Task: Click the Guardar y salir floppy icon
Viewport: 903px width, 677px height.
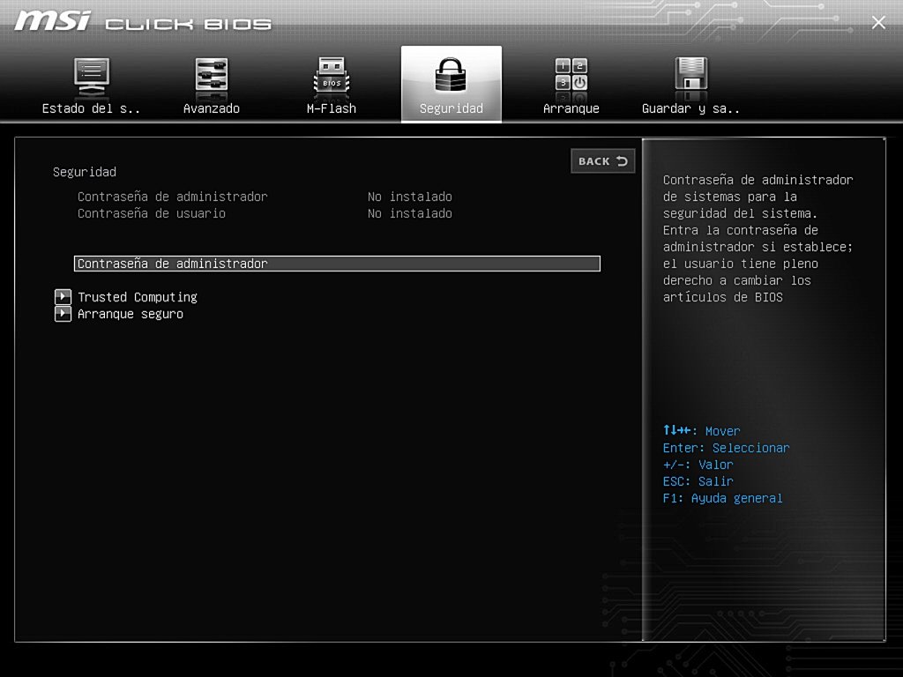Action: (690, 74)
